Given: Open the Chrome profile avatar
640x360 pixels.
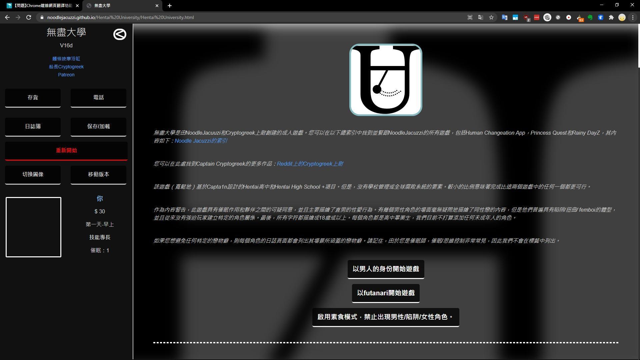Looking at the screenshot, I should pyautogui.click(x=622, y=17).
